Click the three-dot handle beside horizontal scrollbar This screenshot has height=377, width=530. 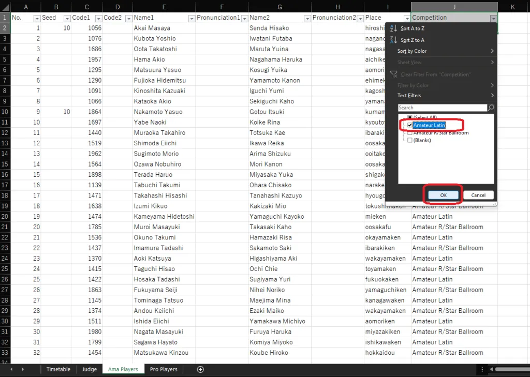[482, 369]
